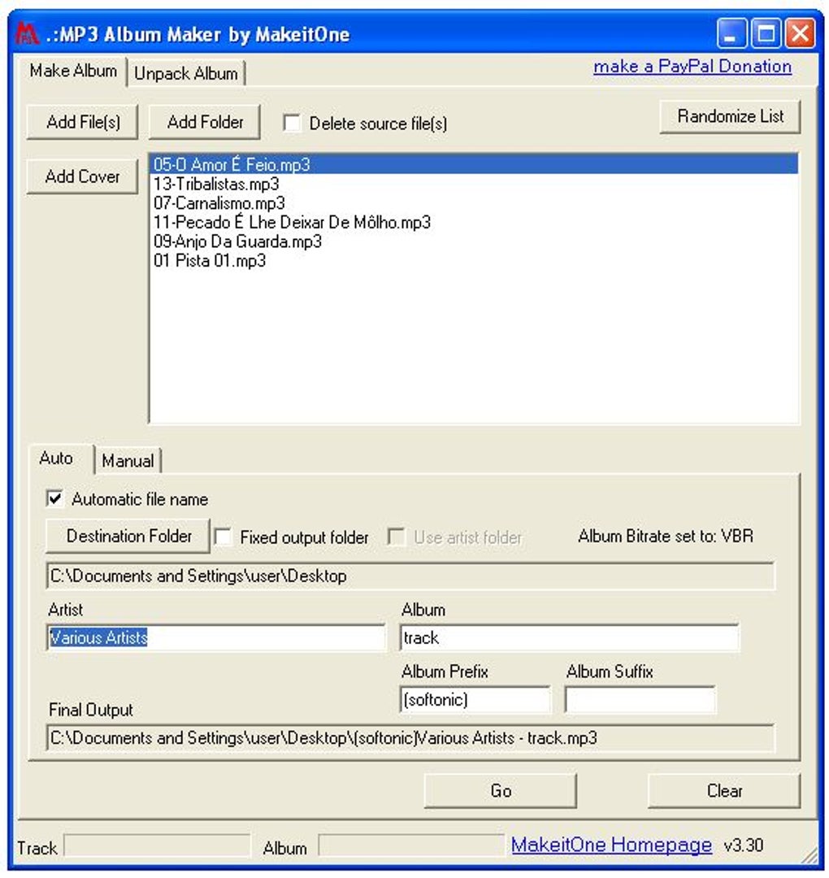The image size is (829, 878).
Task: Select 11-Pecado É Lhe Deixar De Môlho.mp3
Action: [474, 222]
